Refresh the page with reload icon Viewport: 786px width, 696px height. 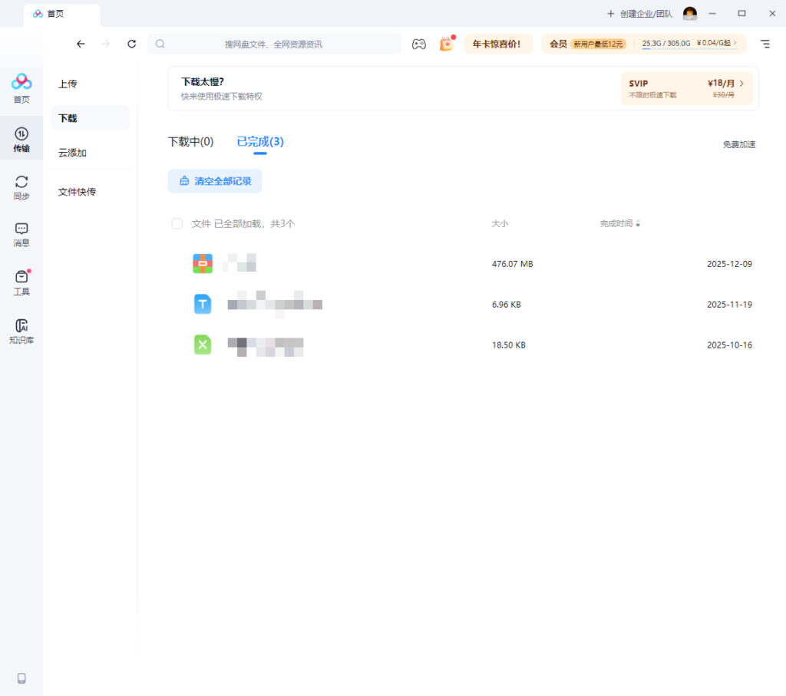[x=132, y=44]
